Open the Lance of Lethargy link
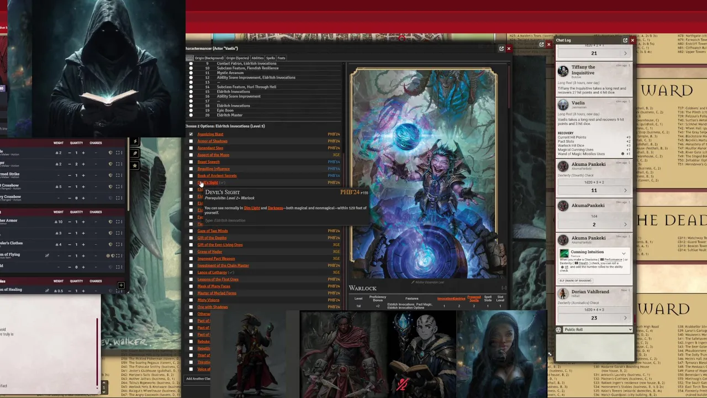The width and height of the screenshot is (707, 398). (x=212, y=273)
